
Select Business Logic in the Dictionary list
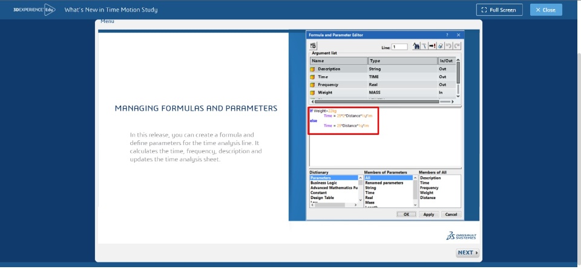pyautogui.click(x=324, y=183)
